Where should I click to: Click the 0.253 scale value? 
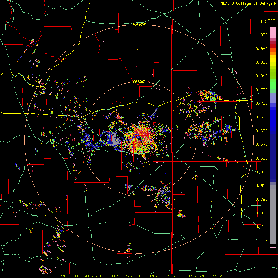262,227
